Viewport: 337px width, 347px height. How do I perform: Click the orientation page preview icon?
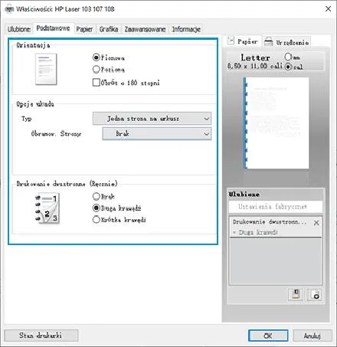(46, 69)
